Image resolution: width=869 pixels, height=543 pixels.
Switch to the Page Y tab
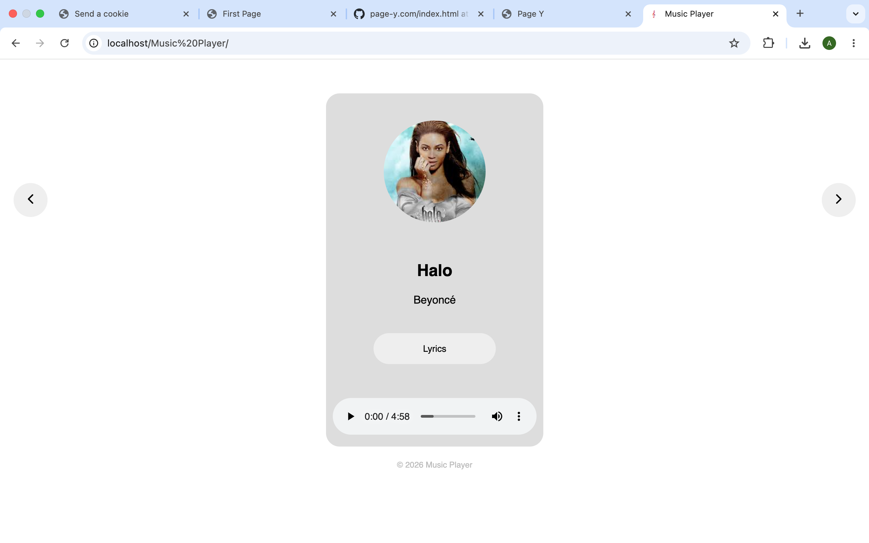click(531, 14)
